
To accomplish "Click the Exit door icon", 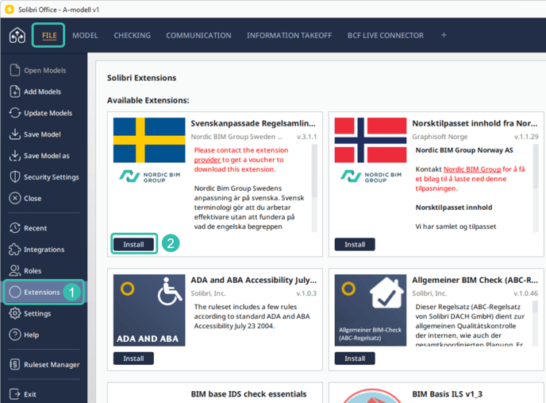I will [14, 394].
